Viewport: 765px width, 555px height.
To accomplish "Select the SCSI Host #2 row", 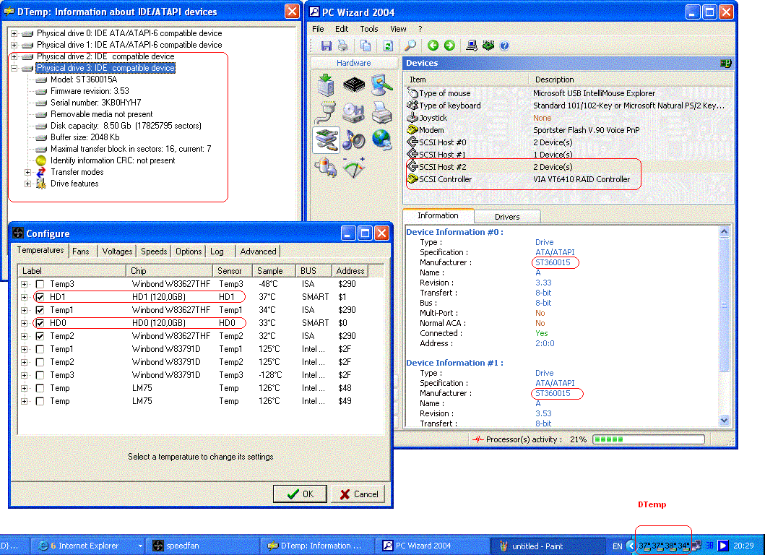I will [x=567, y=167].
